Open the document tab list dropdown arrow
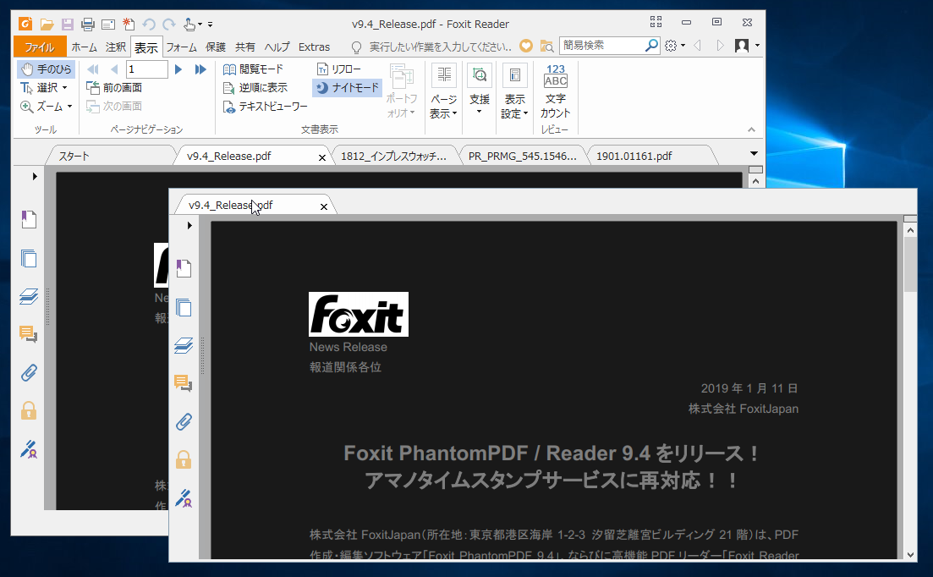This screenshot has height=577, width=933. (754, 154)
